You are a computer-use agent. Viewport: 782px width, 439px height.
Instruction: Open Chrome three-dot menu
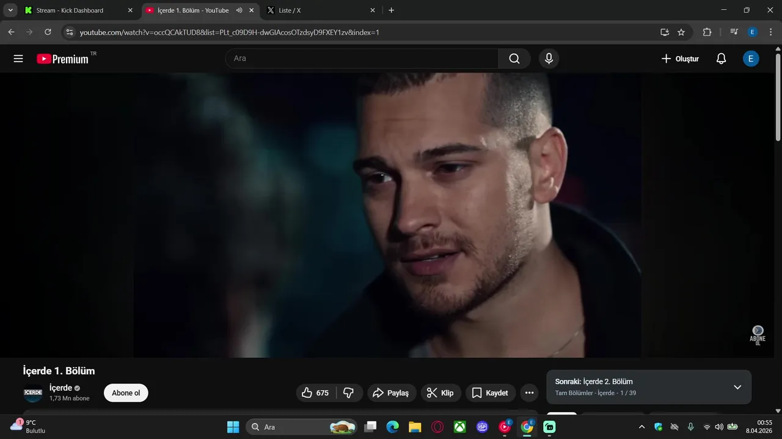(770, 32)
